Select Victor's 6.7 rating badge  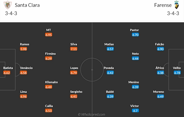135,111
